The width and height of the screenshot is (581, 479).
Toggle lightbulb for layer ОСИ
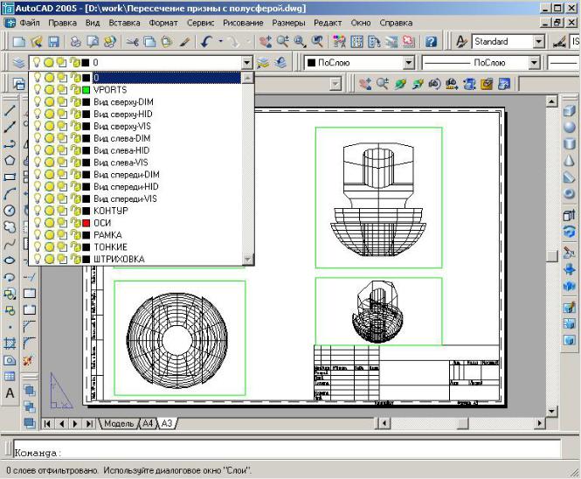[37, 222]
